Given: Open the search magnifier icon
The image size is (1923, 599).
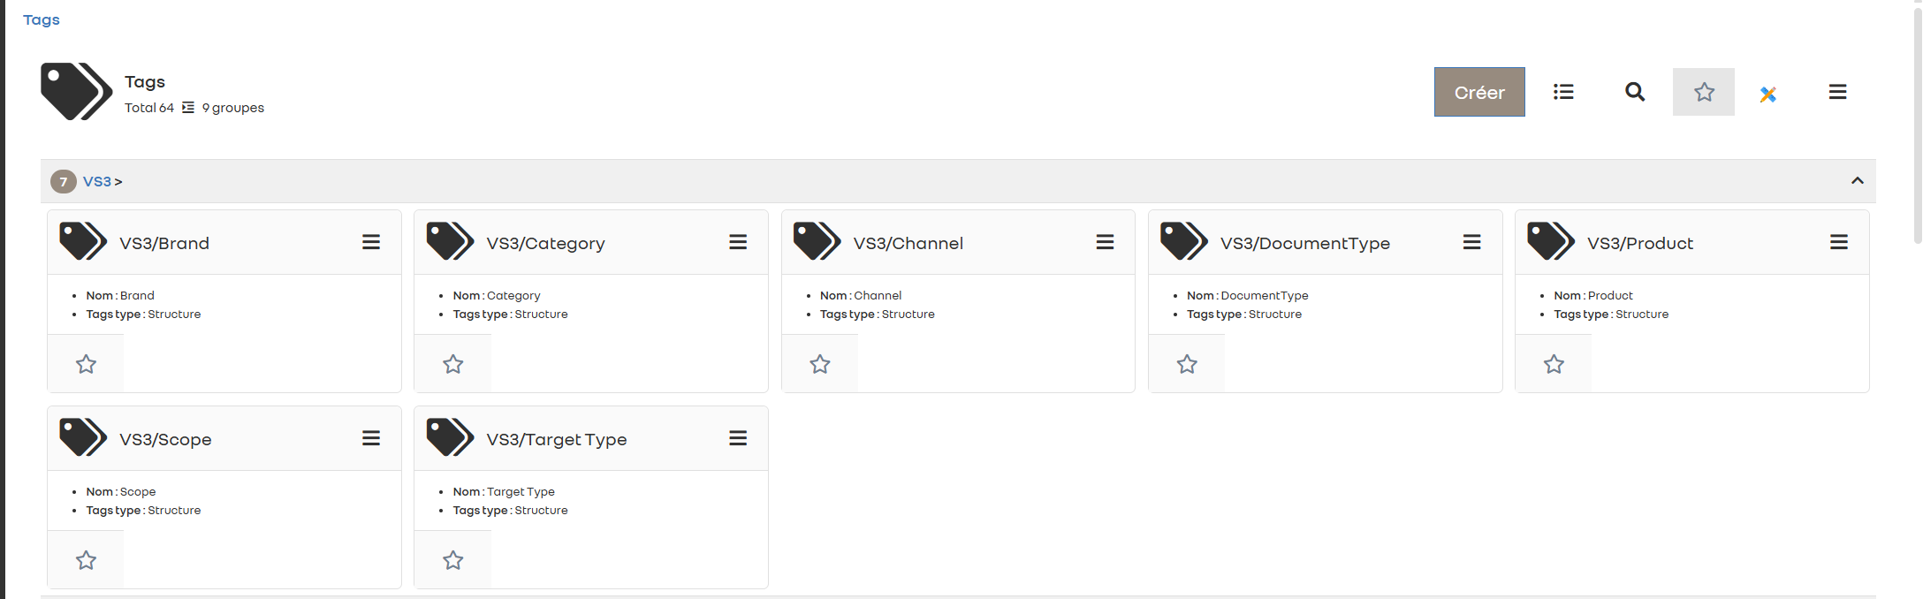Looking at the screenshot, I should (x=1635, y=92).
